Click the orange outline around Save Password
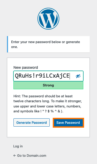The height and width of the screenshot is (164, 97). (69, 118)
